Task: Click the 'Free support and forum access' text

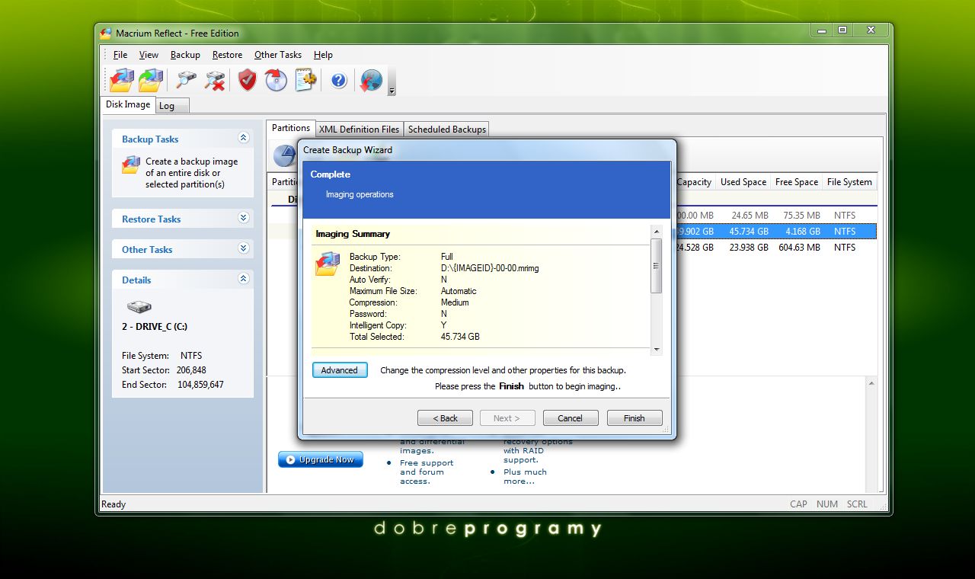Action: [x=427, y=472]
